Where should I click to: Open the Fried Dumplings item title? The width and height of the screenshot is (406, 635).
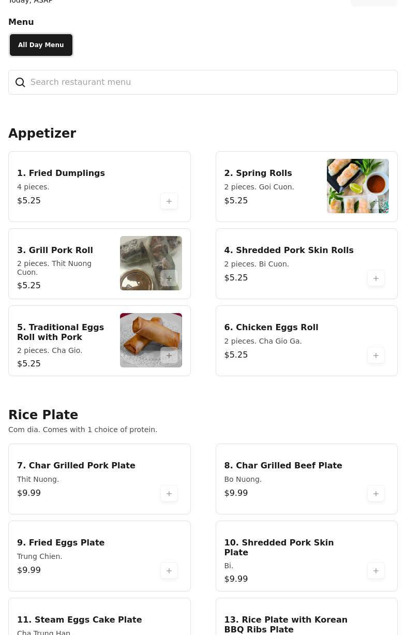click(x=61, y=173)
